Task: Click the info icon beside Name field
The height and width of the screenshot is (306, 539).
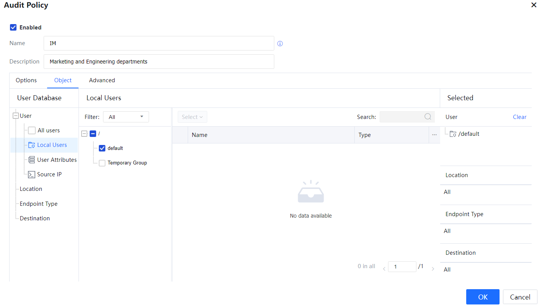Action: point(280,44)
